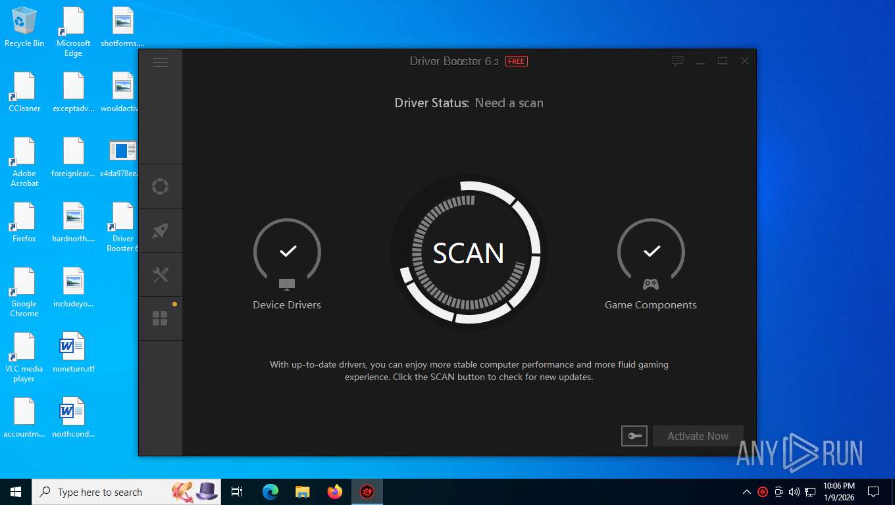Click the Activate Now button

(x=698, y=436)
